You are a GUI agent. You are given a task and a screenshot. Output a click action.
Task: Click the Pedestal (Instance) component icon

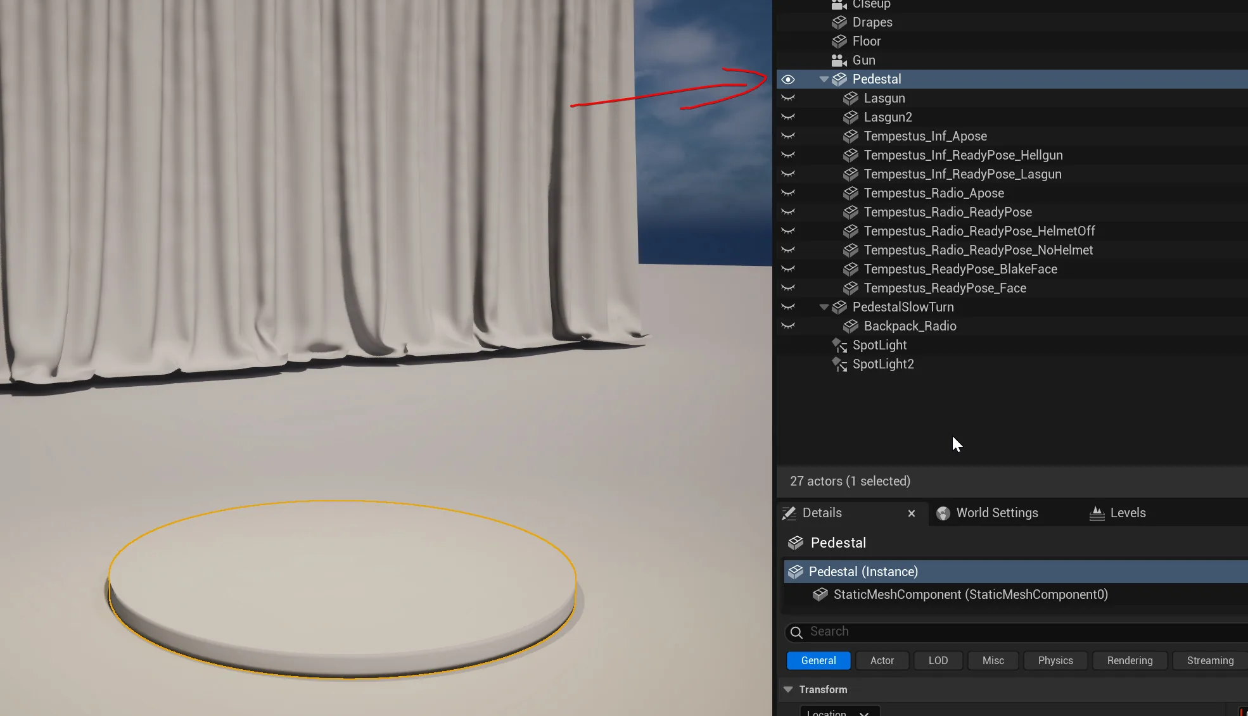[796, 572]
